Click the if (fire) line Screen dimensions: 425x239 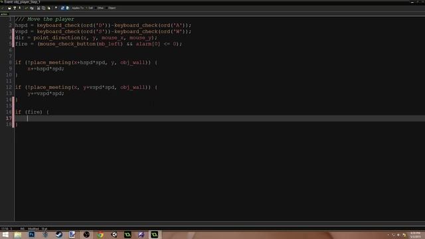point(32,112)
